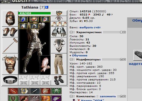The height and width of the screenshot is (101, 142).
Task: Click the left ring slot
Action: 54,24
